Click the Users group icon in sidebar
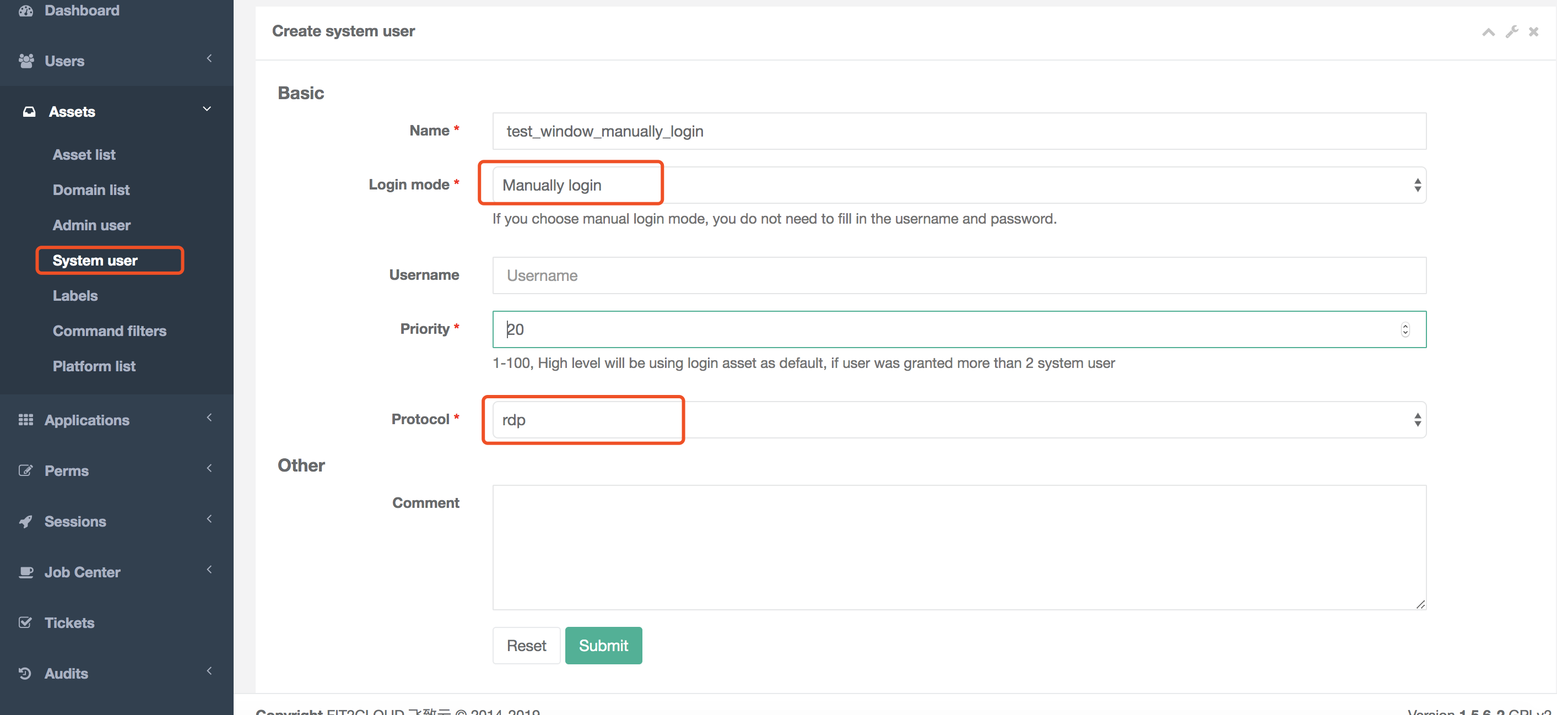This screenshot has width=1557, height=715. (26, 61)
